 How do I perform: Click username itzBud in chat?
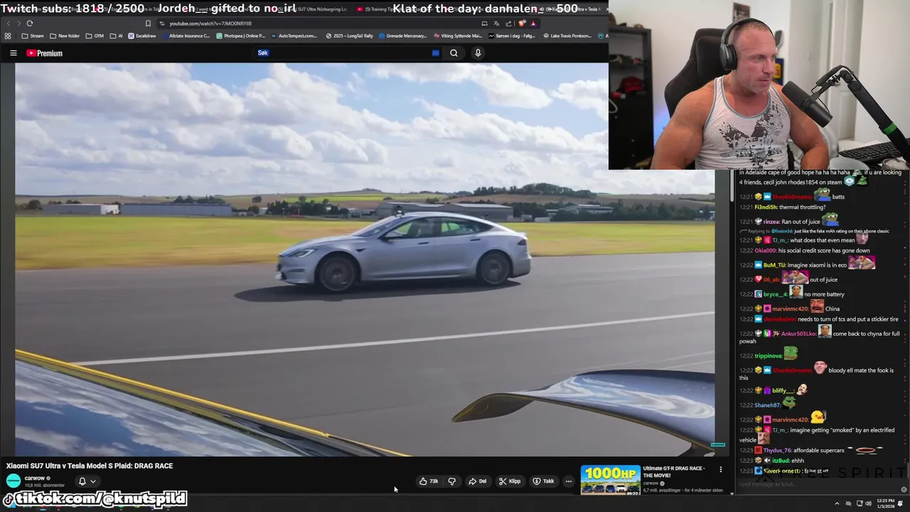(x=781, y=461)
